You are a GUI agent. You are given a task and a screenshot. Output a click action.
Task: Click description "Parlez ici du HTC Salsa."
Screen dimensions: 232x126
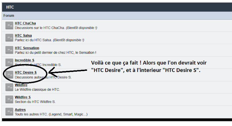pos(33,40)
